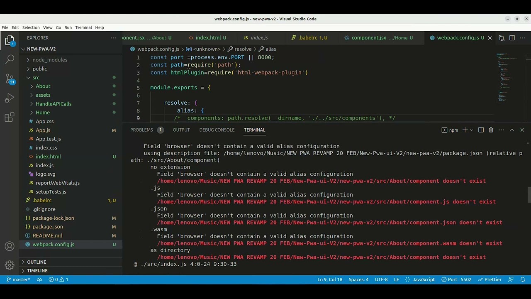
Task: Open the Help menu
Action: click(x=100, y=27)
